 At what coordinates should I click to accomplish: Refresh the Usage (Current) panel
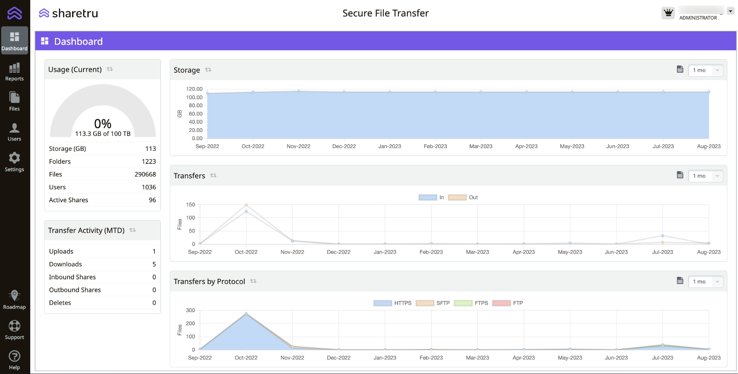click(110, 69)
